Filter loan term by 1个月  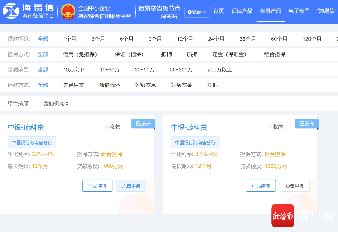click(x=69, y=39)
